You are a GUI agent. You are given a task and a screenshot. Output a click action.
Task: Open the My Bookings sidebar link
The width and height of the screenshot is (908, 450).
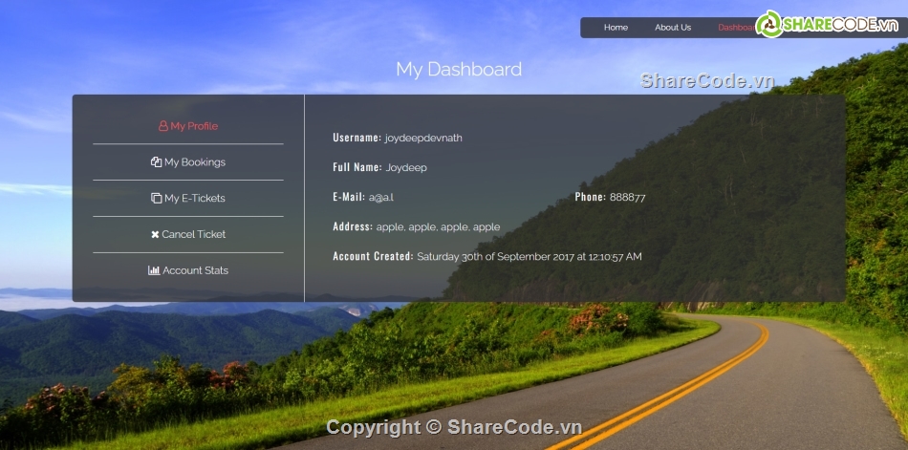coord(195,162)
